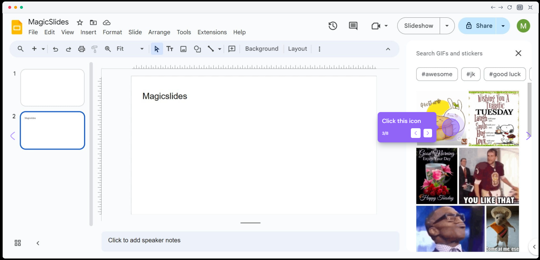Filter GIFs by #good luck tag
The width and height of the screenshot is (540, 260).
click(505, 74)
